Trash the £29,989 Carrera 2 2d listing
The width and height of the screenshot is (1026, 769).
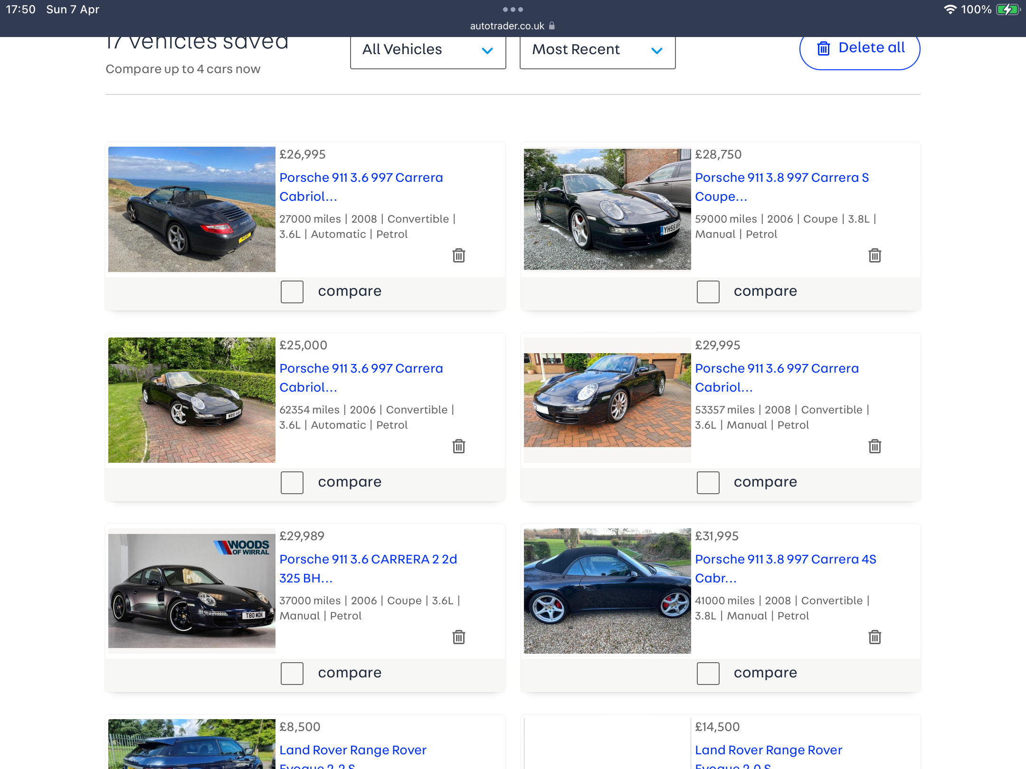point(458,637)
